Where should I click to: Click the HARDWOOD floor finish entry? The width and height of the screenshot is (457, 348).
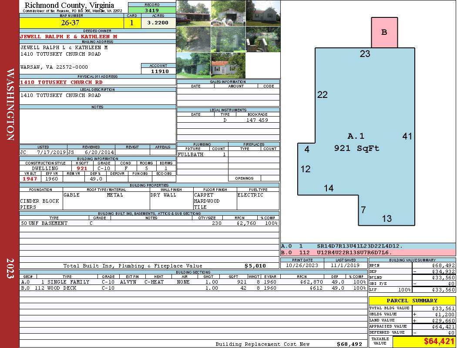[x=207, y=201]
